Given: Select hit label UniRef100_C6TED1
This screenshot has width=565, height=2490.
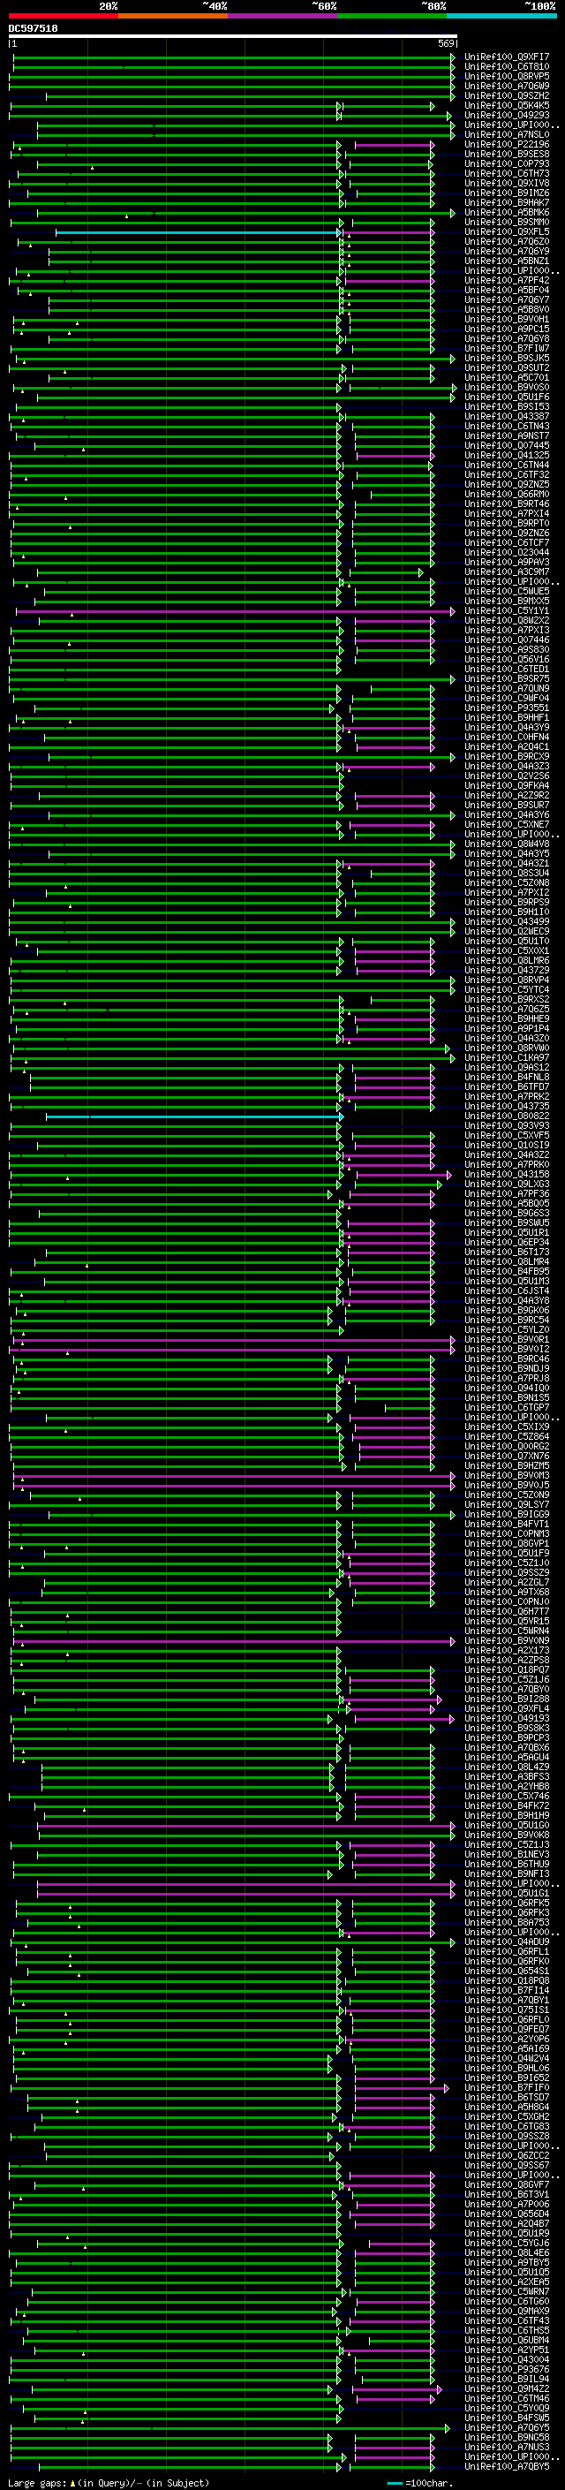Looking at the screenshot, I should click(x=507, y=669).
